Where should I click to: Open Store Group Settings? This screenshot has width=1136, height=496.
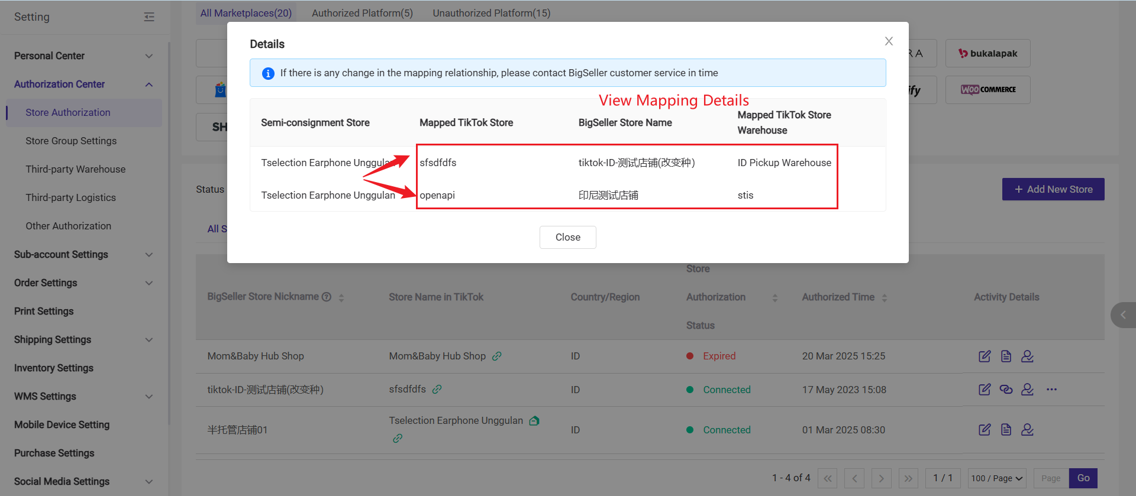(71, 141)
